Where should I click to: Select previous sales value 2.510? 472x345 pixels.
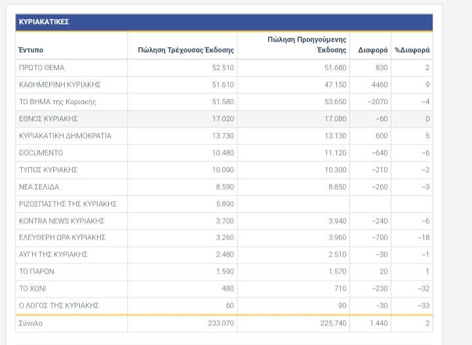pyautogui.click(x=338, y=255)
